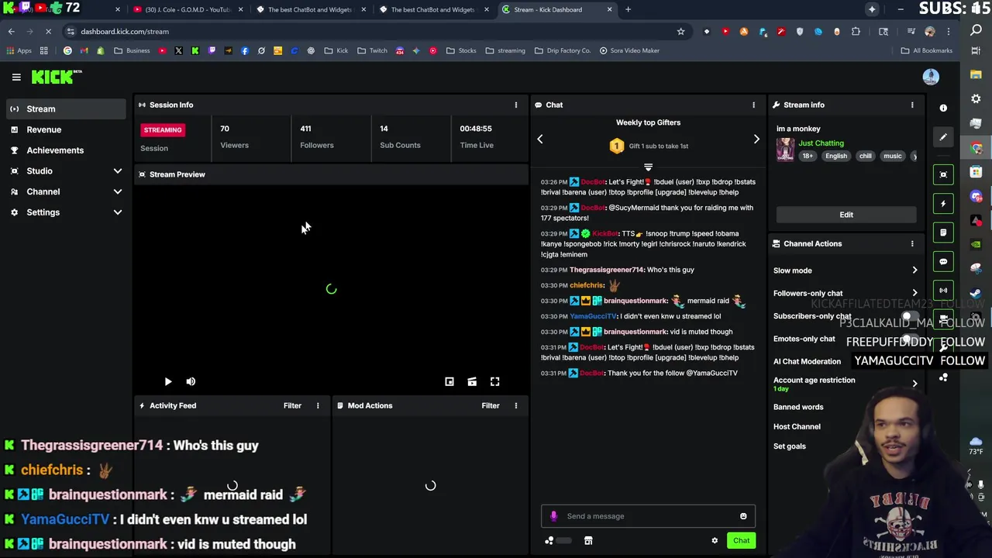Toggle the broadcast signal widget icon
Image resolution: width=992 pixels, height=558 pixels.
point(943,291)
